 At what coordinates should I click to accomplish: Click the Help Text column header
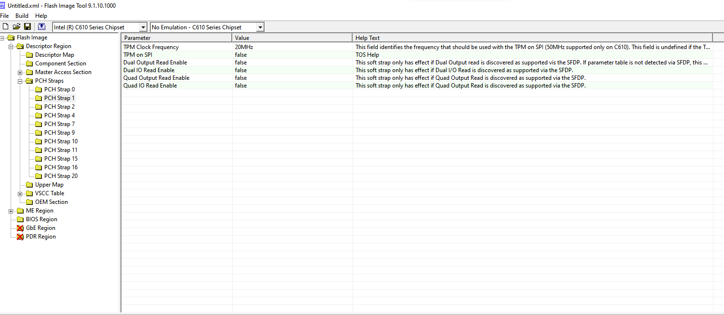532,38
